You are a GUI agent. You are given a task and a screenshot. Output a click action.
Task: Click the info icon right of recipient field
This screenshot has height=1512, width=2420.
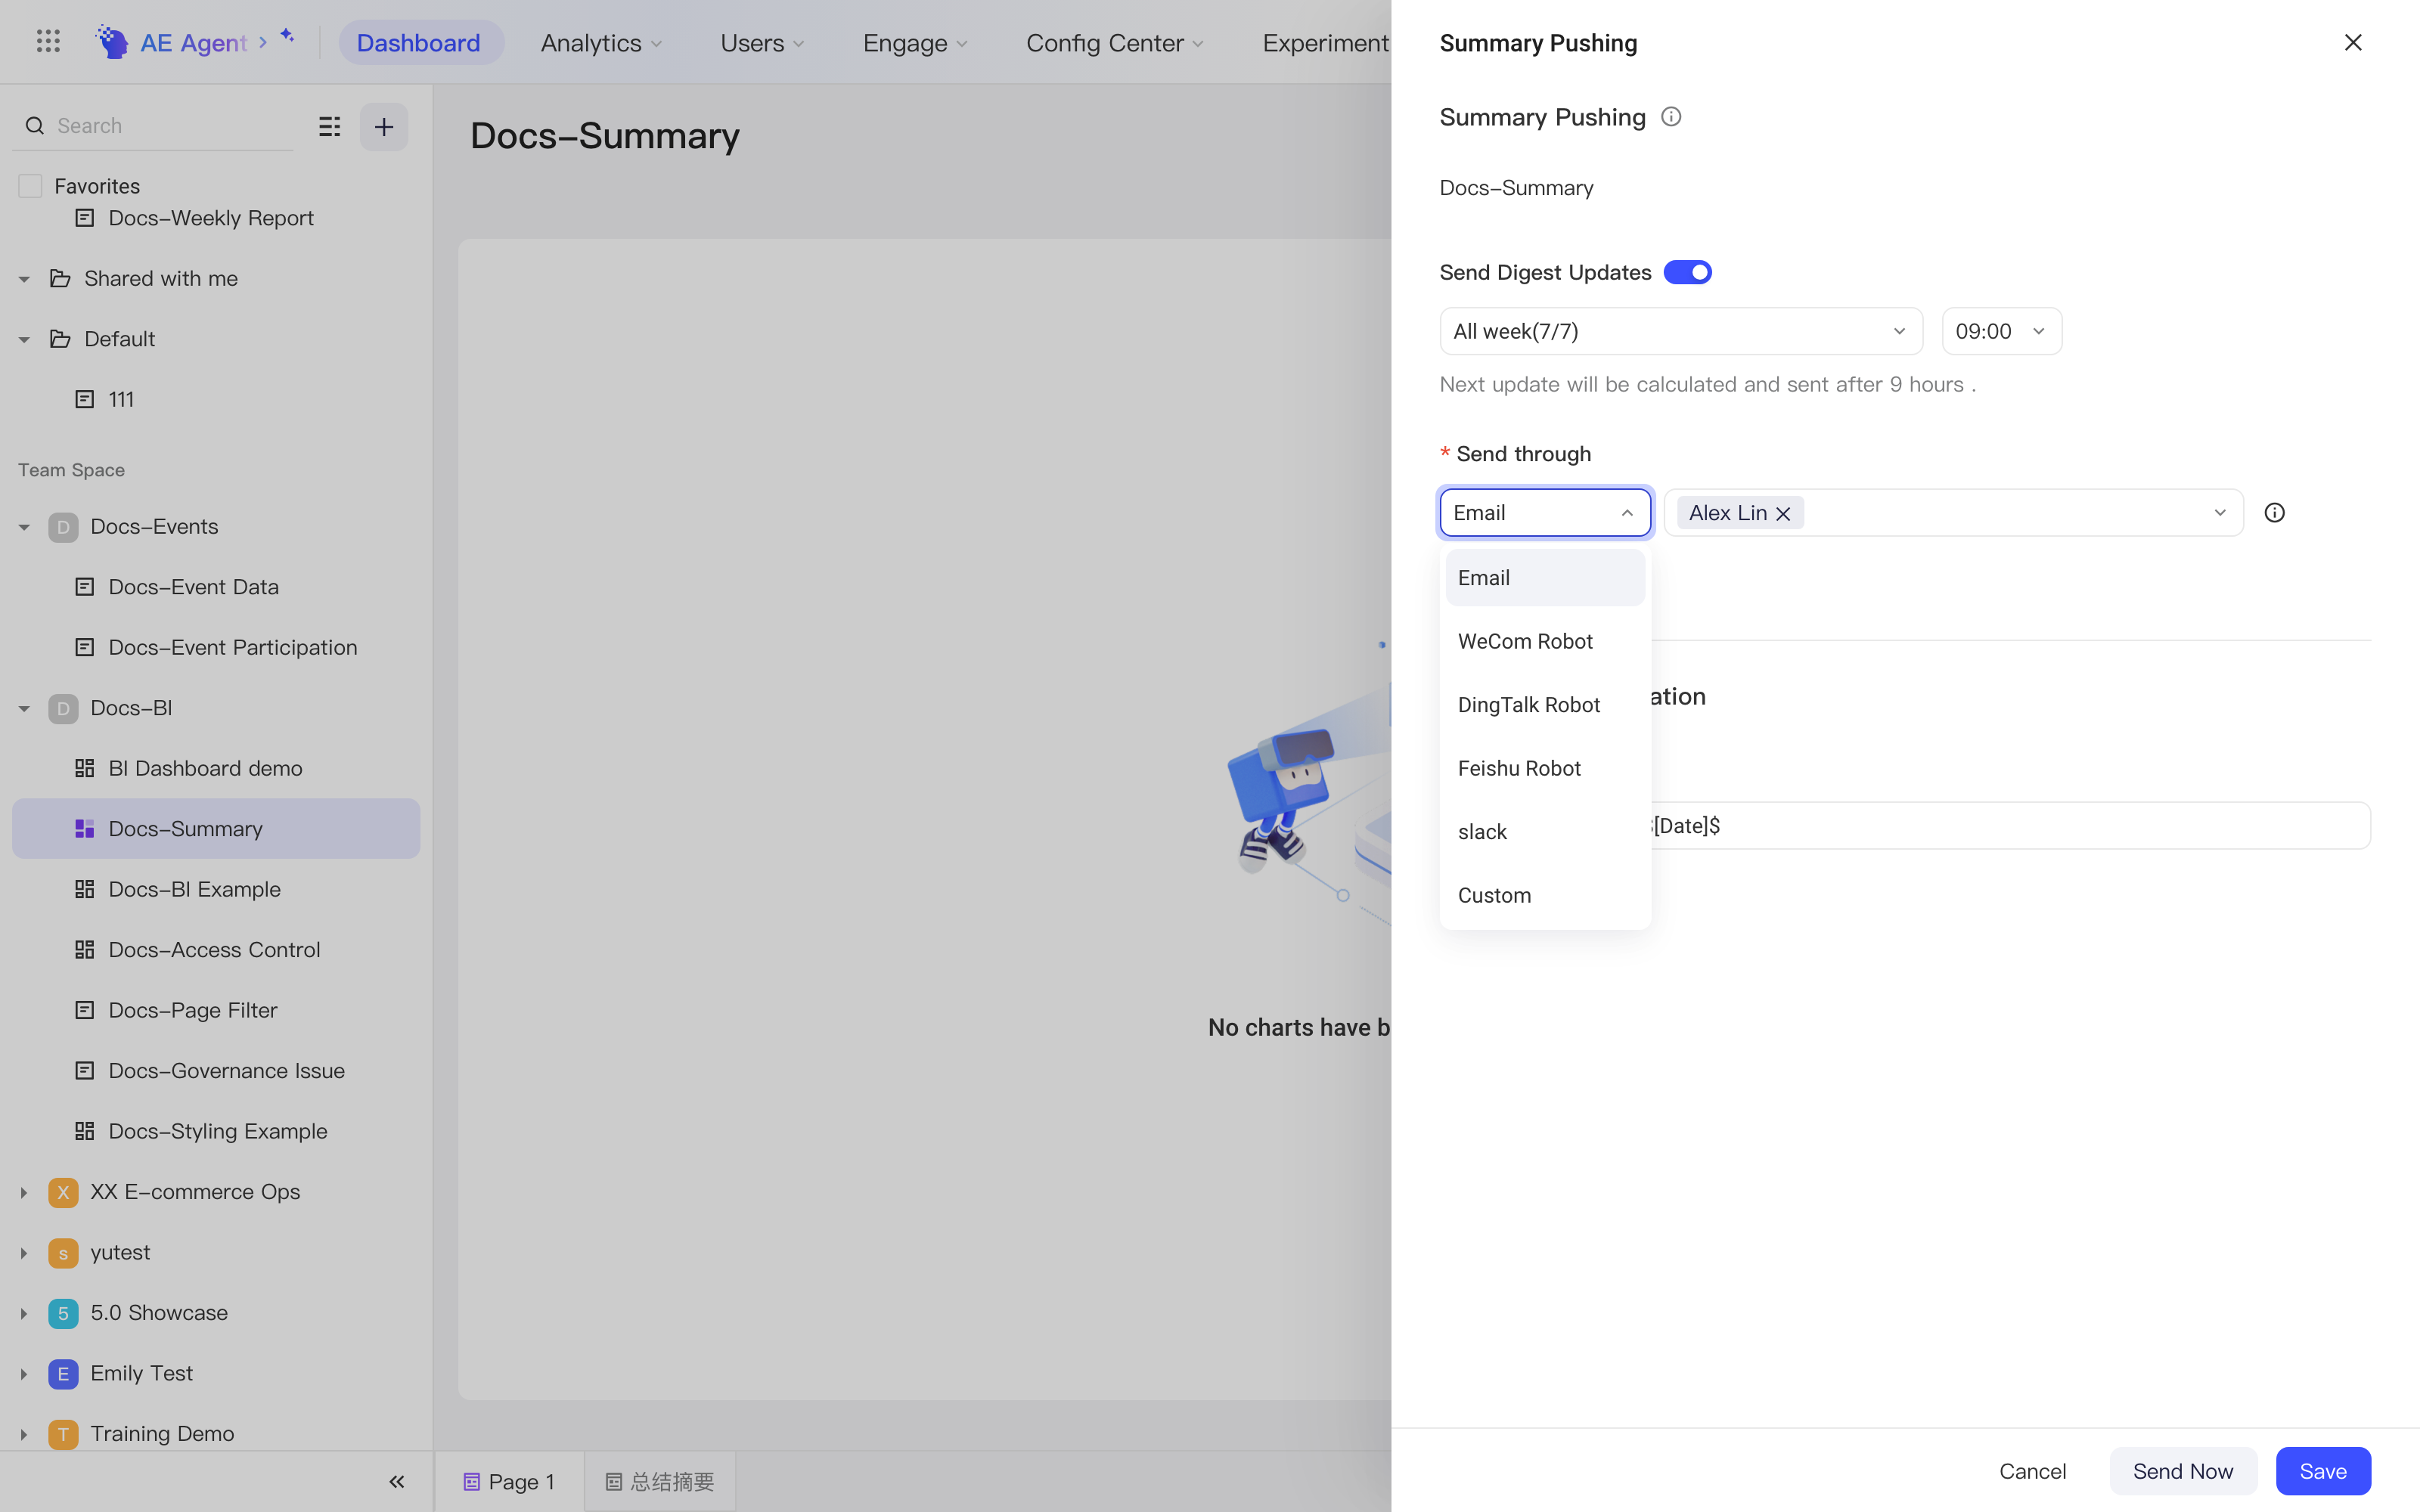click(2274, 513)
